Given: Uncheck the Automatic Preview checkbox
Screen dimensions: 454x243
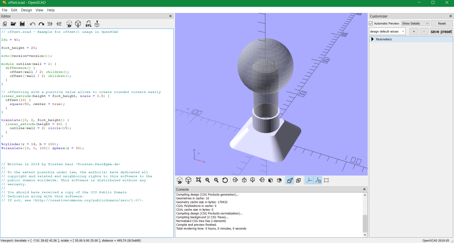Looking at the screenshot, I should pyautogui.click(x=371, y=23).
